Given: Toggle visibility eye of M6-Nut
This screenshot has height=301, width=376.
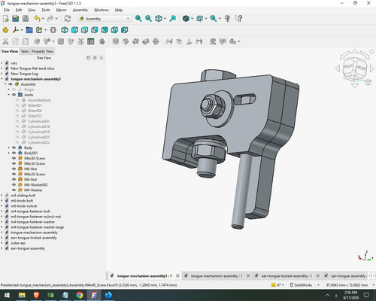Looking at the screenshot, I should [14, 169].
